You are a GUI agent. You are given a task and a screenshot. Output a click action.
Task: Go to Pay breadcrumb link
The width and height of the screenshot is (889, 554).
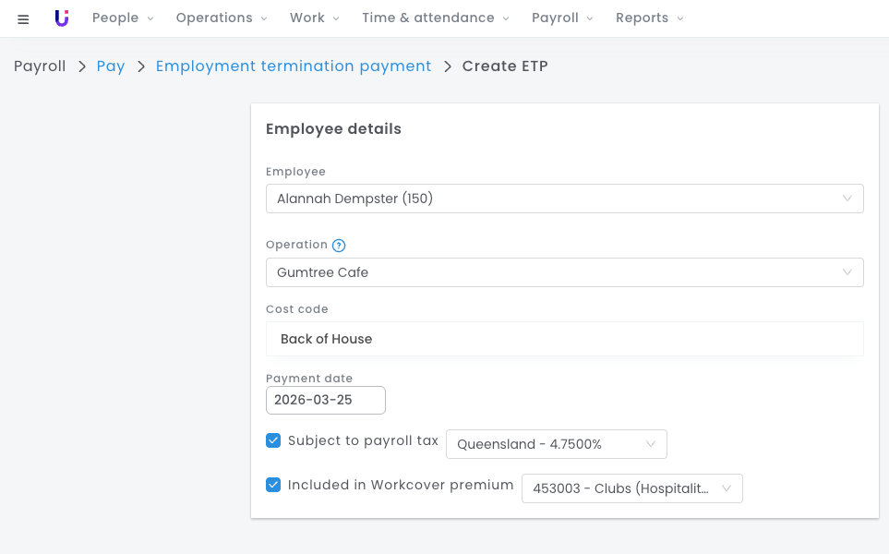click(x=111, y=66)
